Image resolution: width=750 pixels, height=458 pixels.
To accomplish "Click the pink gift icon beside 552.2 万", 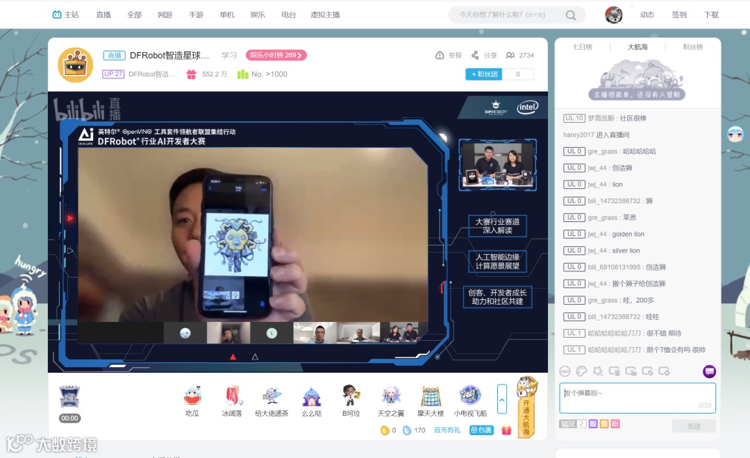I will (x=192, y=74).
